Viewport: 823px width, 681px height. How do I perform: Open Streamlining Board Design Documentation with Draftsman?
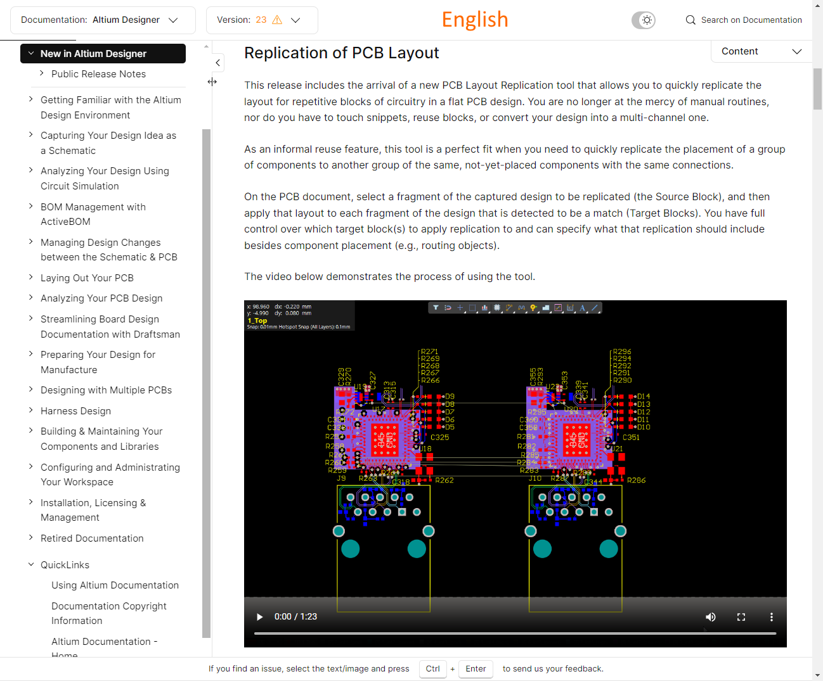click(110, 327)
